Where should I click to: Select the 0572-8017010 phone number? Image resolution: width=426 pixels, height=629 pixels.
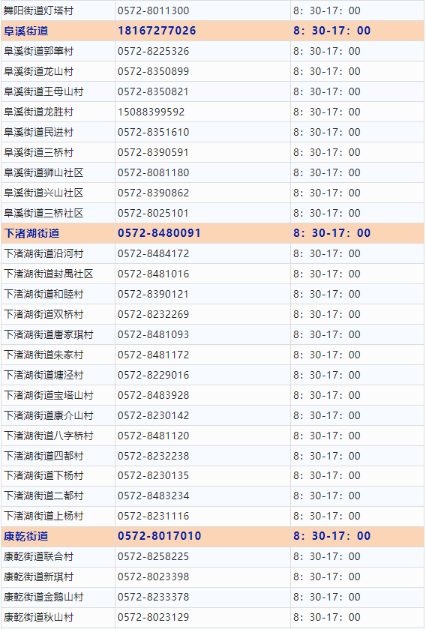(x=159, y=536)
